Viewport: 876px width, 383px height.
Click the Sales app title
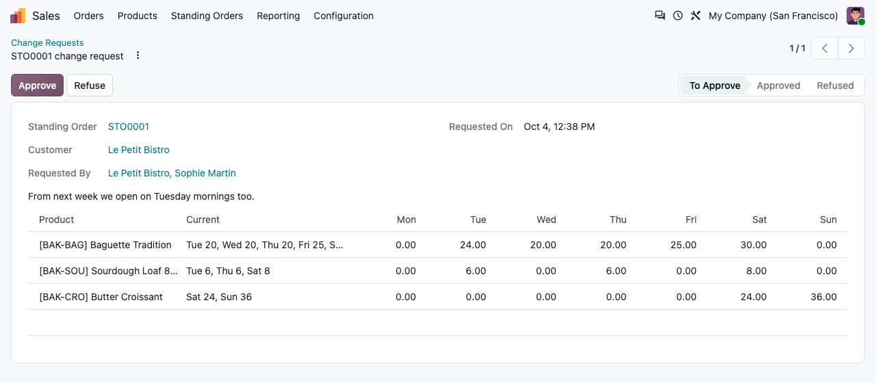(x=46, y=16)
